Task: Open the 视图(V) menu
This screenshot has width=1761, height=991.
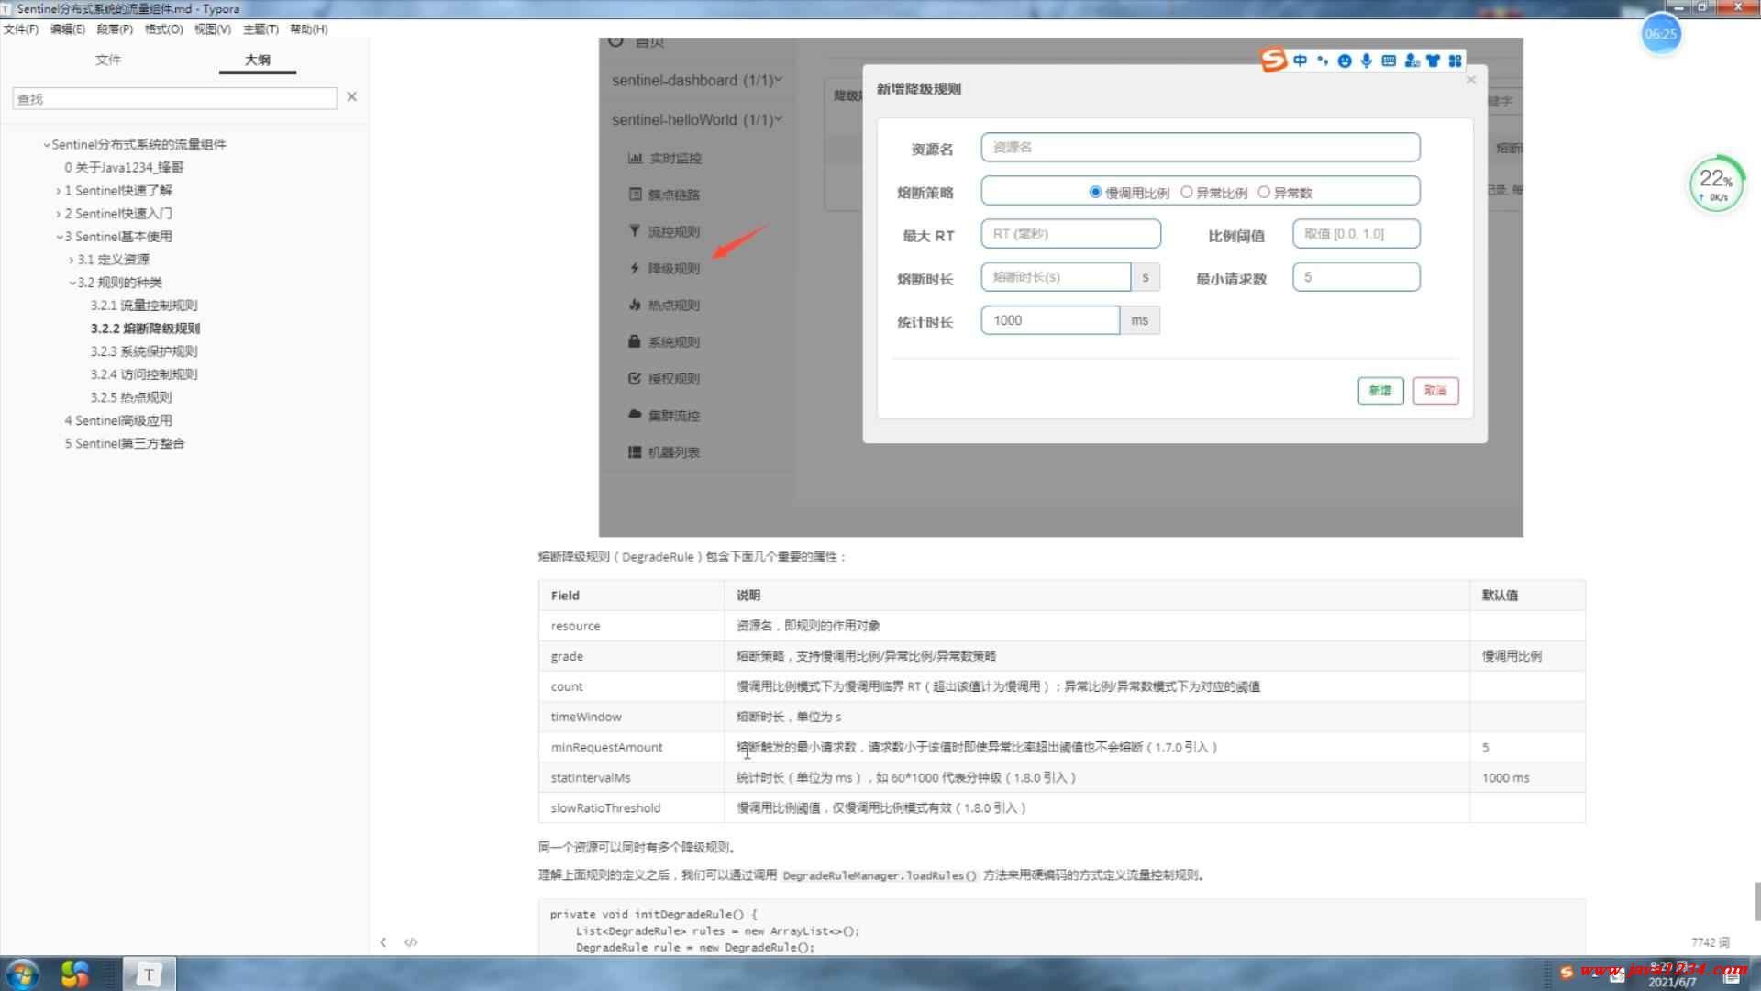Action: (x=213, y=28)
